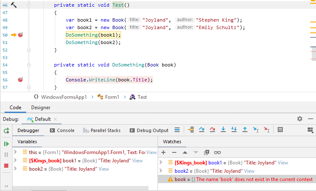Viewport: 316px width, 191px height.
Task: Click the [$Kings_book] label in Watches
Action: click(191, 163)
